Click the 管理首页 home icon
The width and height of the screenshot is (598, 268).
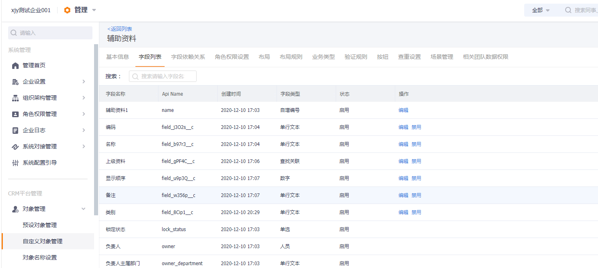point(15,66)
